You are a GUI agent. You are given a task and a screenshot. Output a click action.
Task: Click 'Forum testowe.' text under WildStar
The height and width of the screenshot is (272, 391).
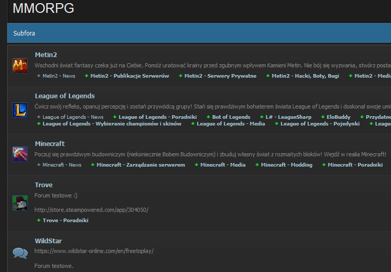point(54,266)
